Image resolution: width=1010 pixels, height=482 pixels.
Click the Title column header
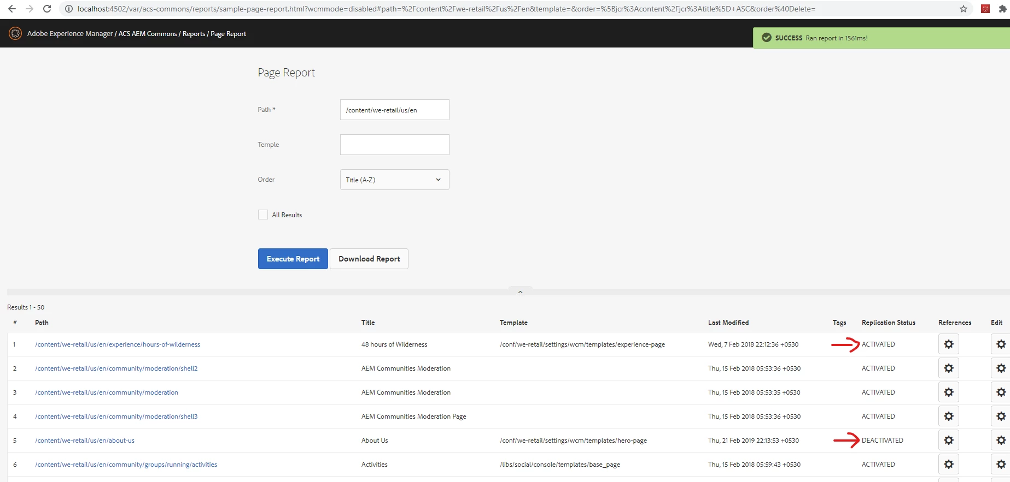368,323
